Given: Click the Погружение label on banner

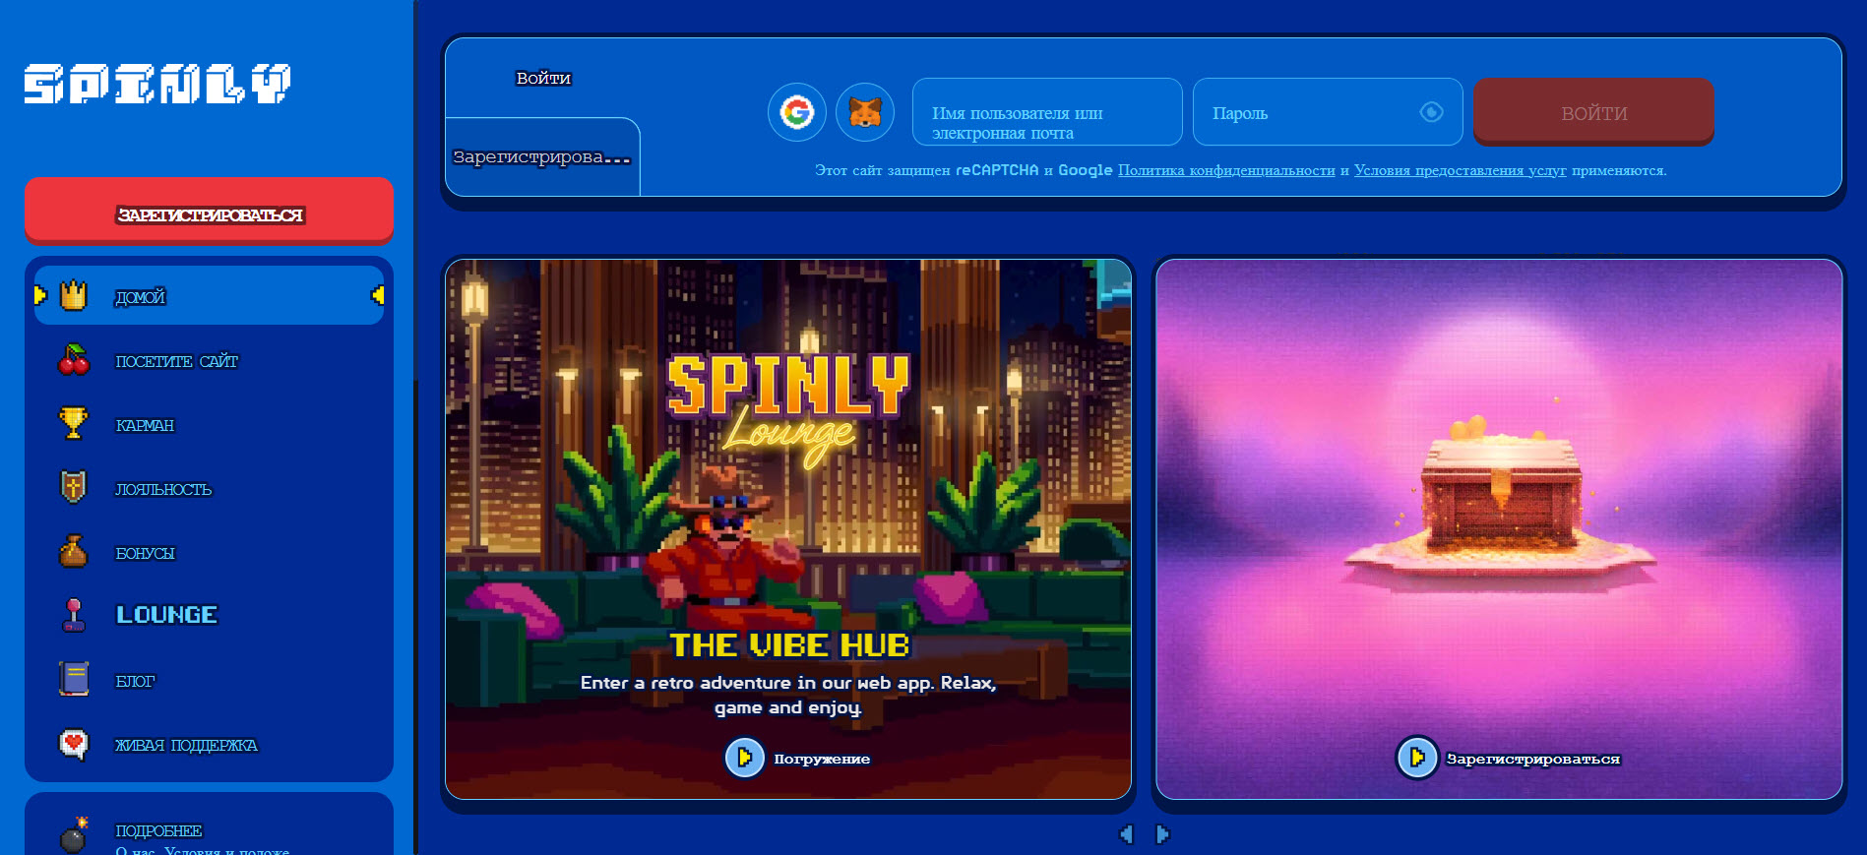Looking at the screenshot, I should [x=822, y=759].
